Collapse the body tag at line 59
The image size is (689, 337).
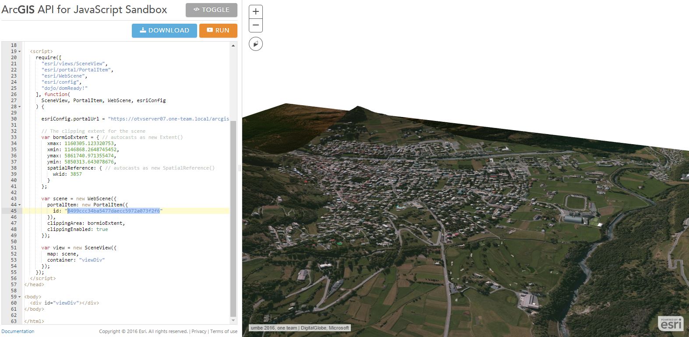tap(19, 297)
